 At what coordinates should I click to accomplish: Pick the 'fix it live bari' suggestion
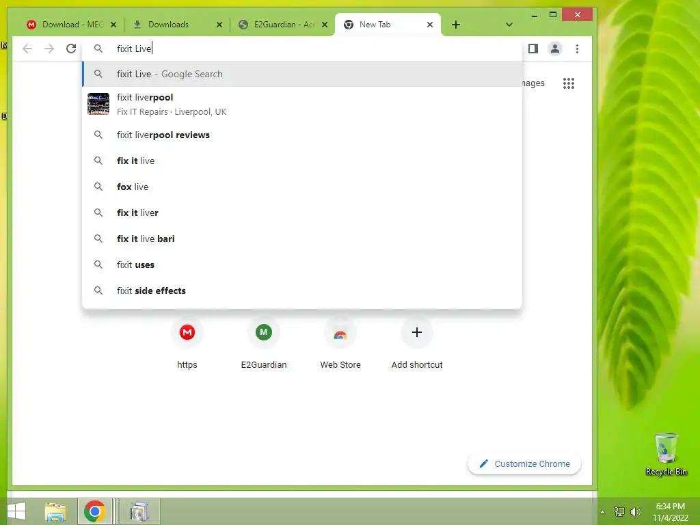pos(302,239)
